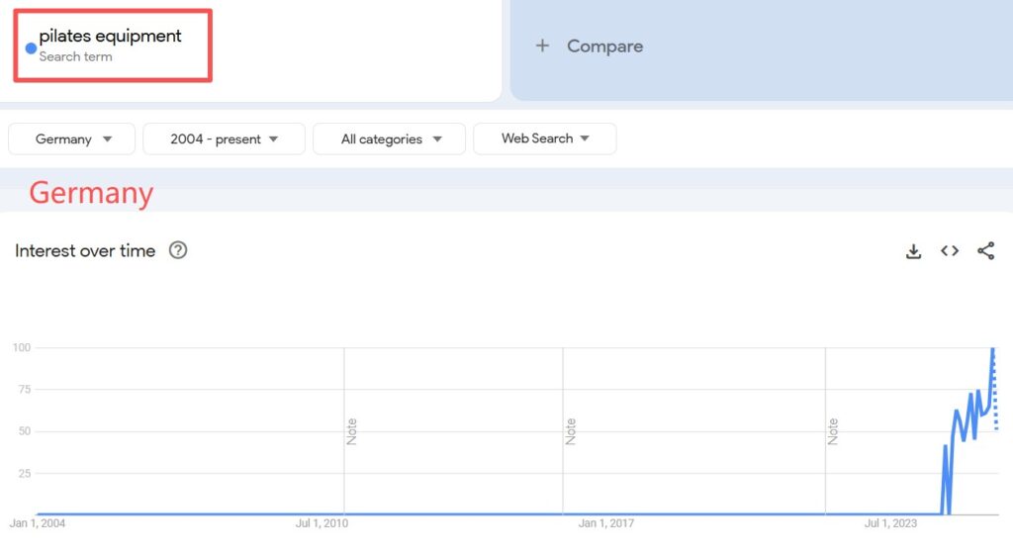Click the chart line's peak at 100
Viewport: 1013px width, 556px height.
[992, 349]
